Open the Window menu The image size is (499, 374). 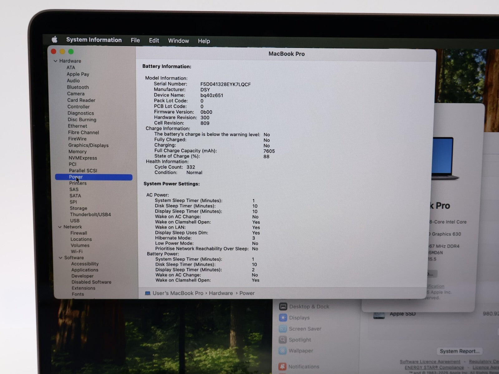pyautogui.click(x=178, y=41)
